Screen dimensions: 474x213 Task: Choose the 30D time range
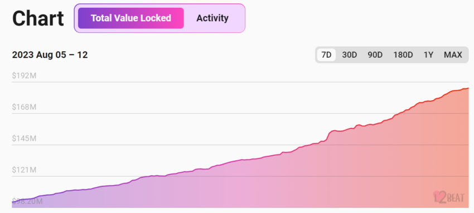click(x=350, y=55)
